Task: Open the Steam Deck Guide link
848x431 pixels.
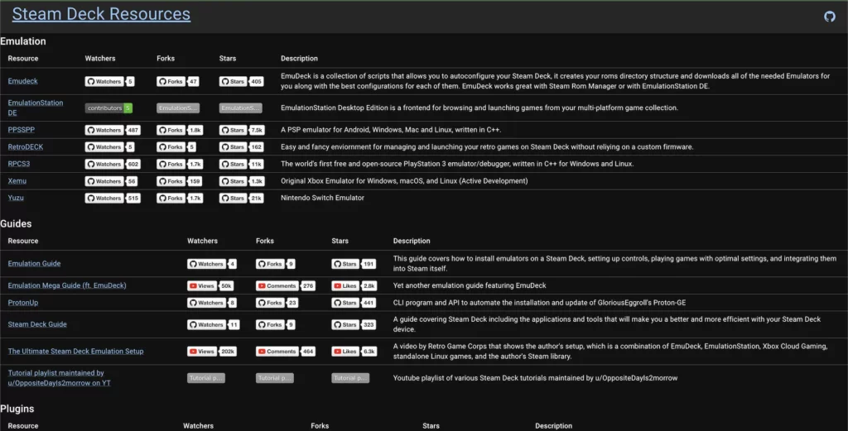Action: pos(37,324)
